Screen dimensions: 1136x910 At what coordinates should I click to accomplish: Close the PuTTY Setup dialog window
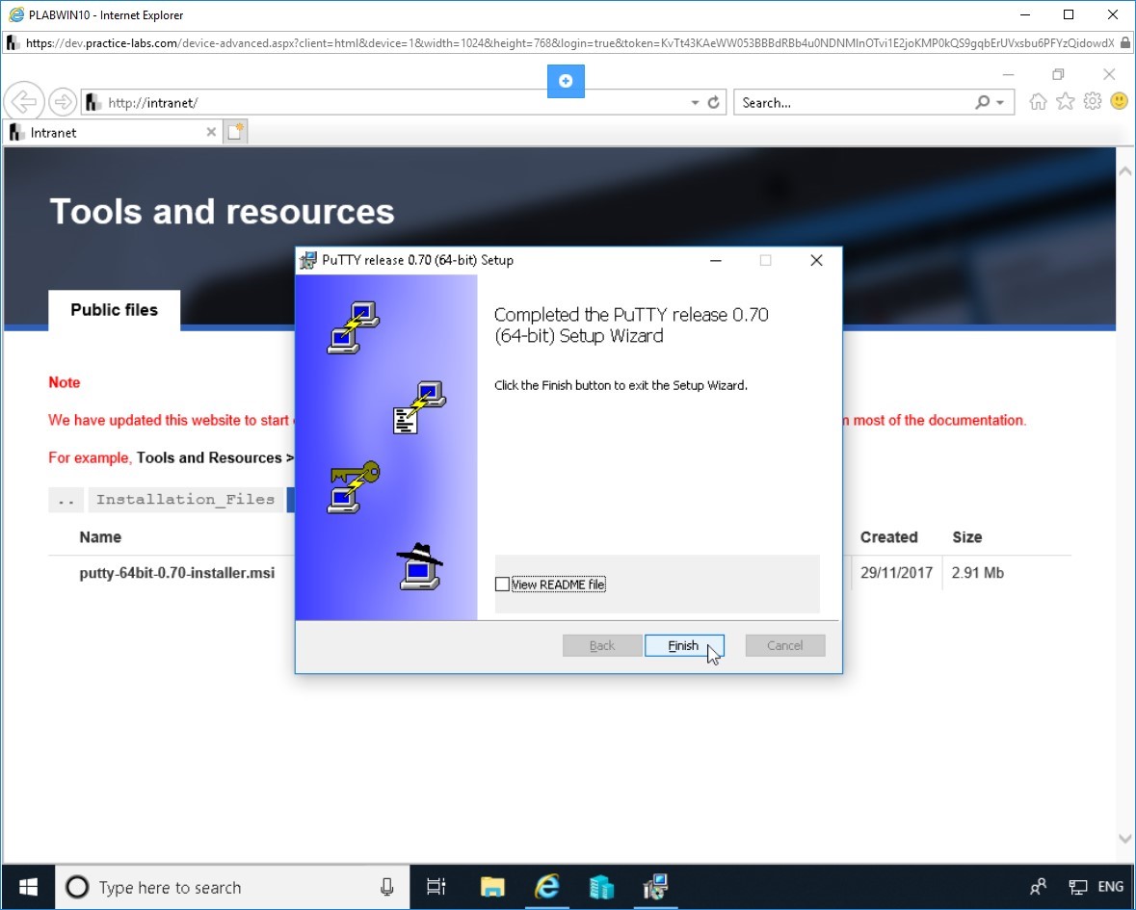[816, 261]
